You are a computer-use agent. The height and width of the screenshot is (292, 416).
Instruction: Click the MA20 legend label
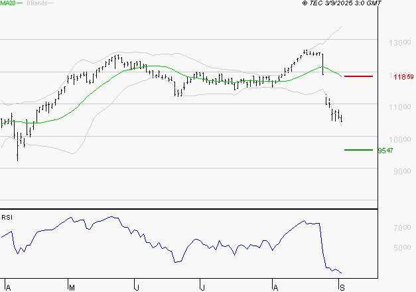(x=9, y=3)
